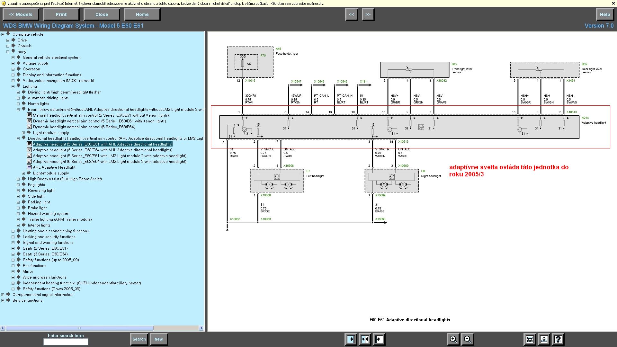Expand the Service functions node
Image resolution: width=617 pixels, height=347 pixels.
[3, 300]
